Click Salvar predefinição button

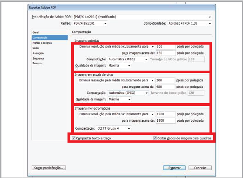[49, 168]
